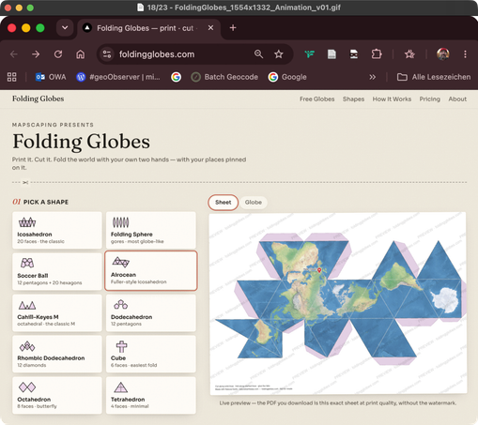Open the Free Globes link
The width and height of the screenshot is (478, 425).
point(316,99)
